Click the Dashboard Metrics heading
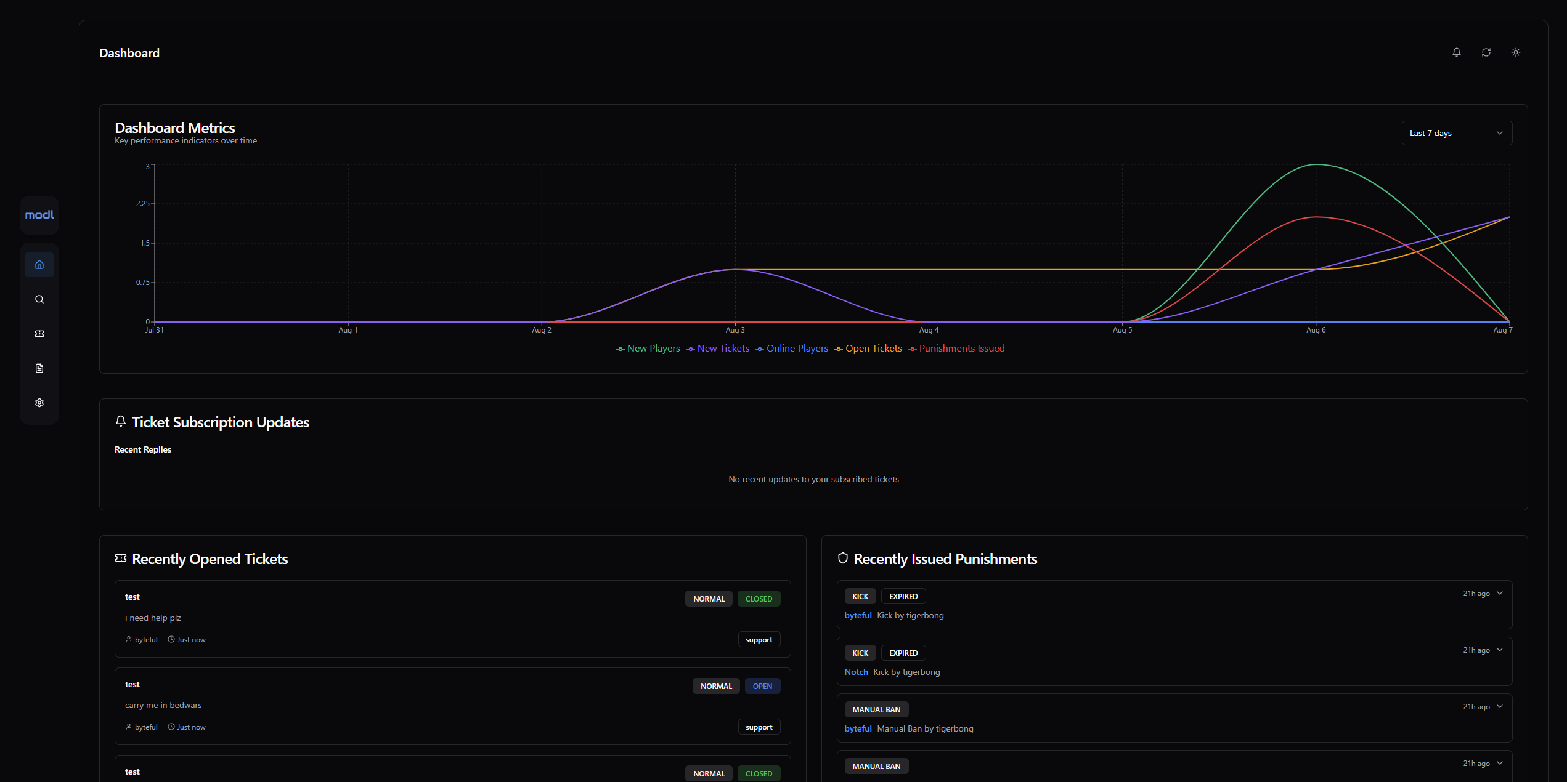The image size is (1567, 782). click(175, 127)
